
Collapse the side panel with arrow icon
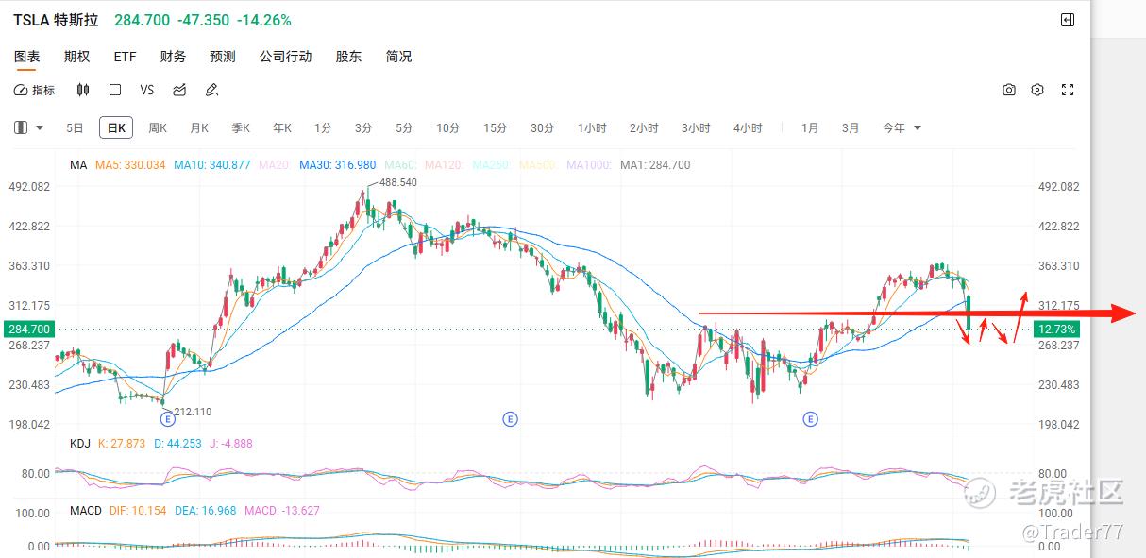(1068, 20)
